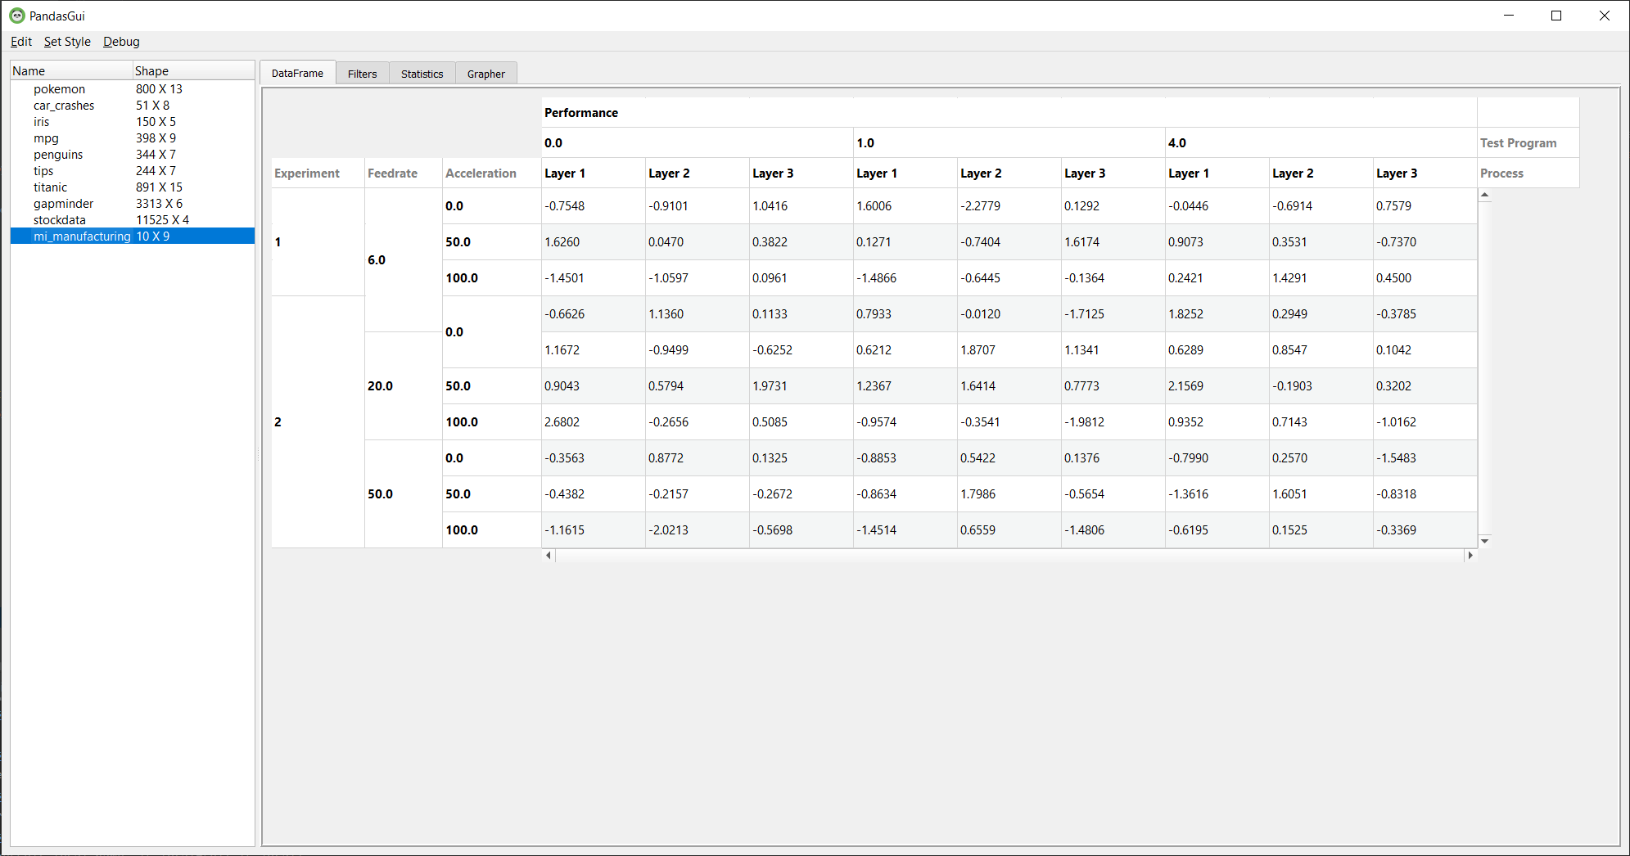Click the Performance top-level column header

(1009, 112)
